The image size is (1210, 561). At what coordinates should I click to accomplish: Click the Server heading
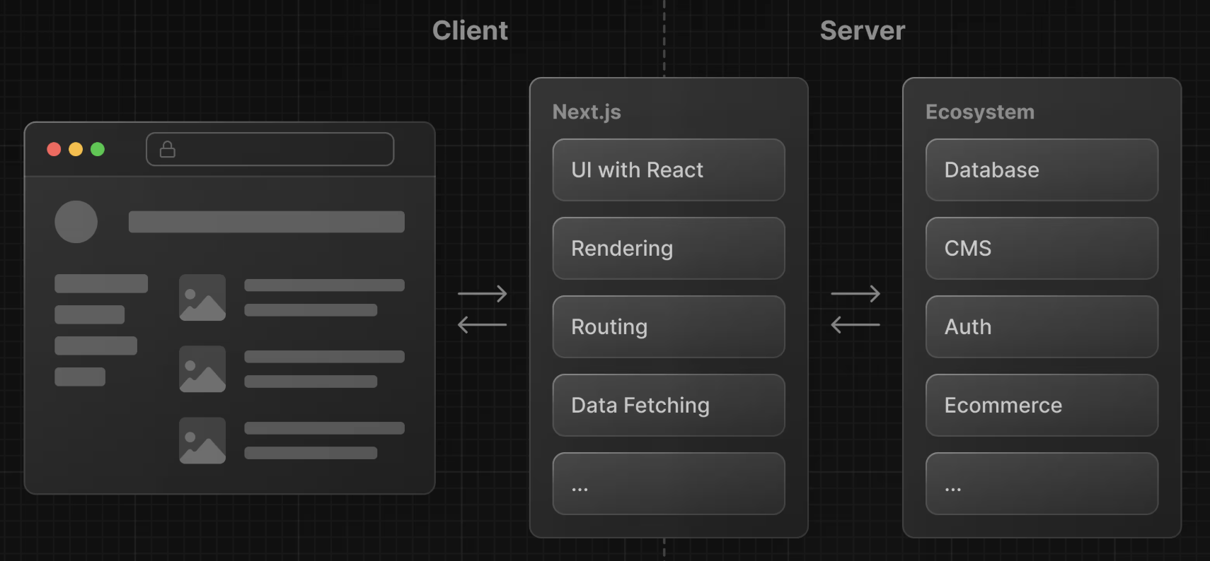tap(863, 30)
